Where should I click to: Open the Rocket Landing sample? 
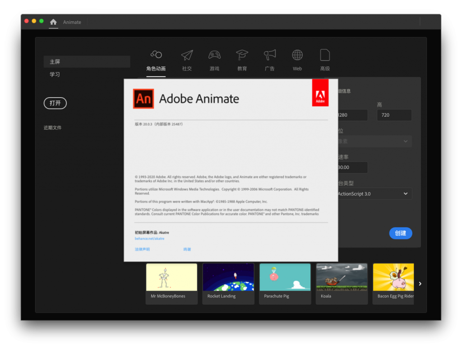[228, 284]
